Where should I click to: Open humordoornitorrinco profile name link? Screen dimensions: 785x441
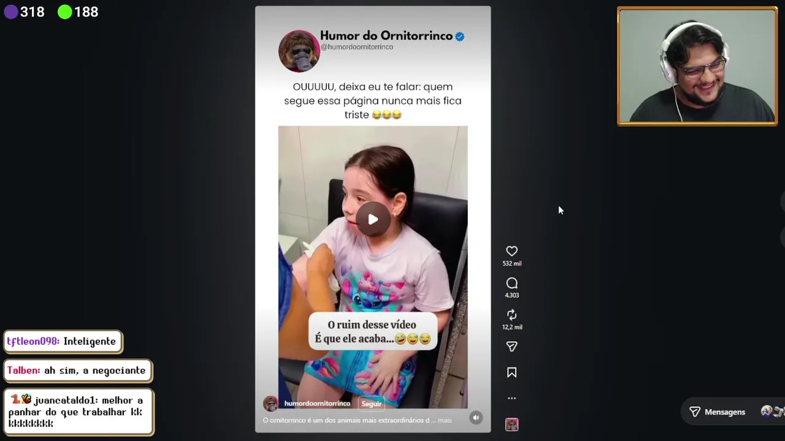[317, 404]
